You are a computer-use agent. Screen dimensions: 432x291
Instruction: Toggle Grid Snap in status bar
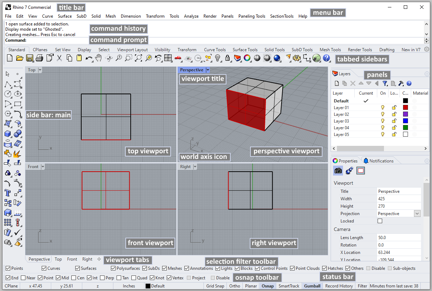(x=215, y=286)
